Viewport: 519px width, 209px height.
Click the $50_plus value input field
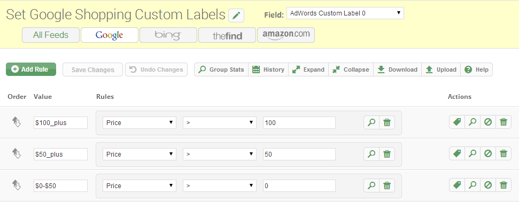pos(60,154)
